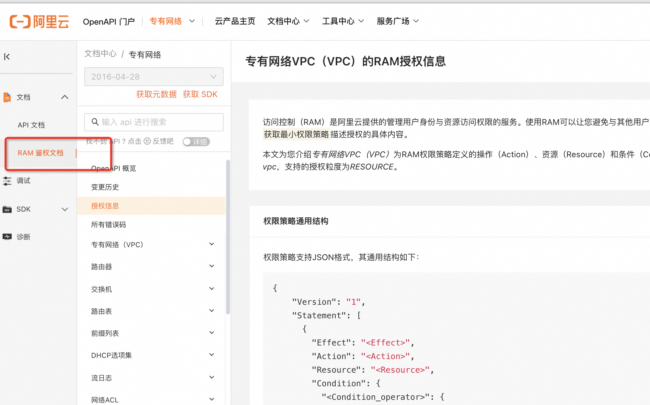Open OpenAPI 门户 home link

pyautogui.click(x=109, y=22)
